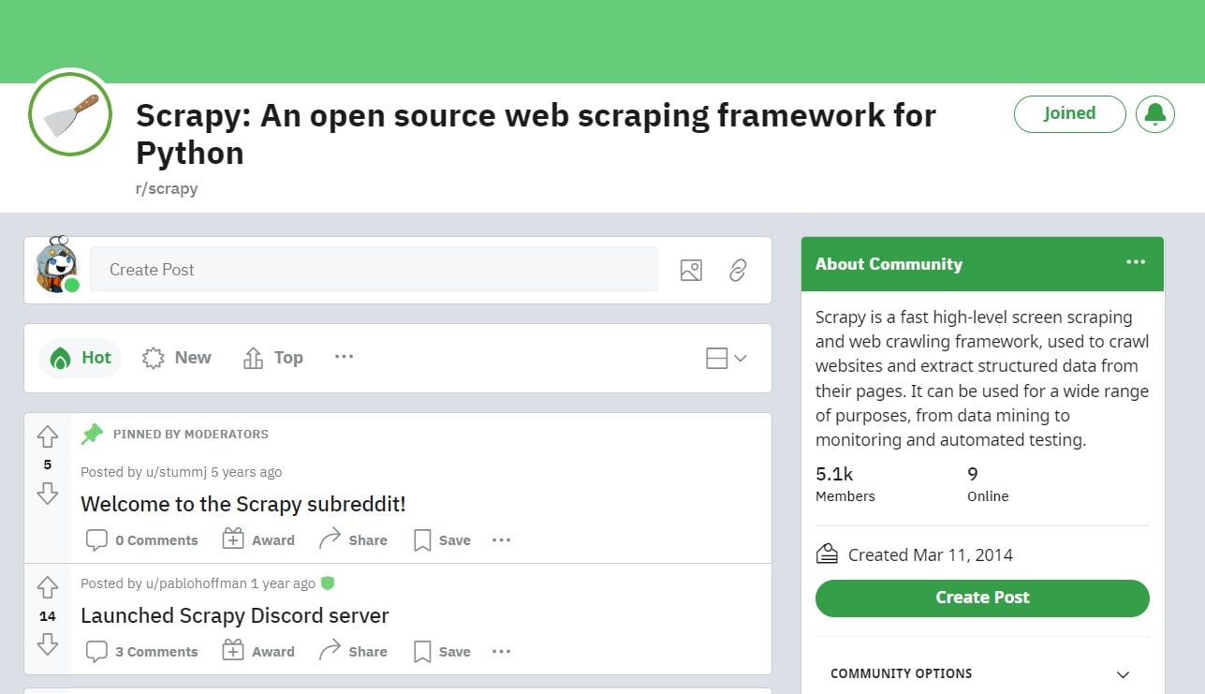The width and height of the screenshot is (1205, 694).
Task: View 3 Comments on Discord server post
Action: coord(141,652)
